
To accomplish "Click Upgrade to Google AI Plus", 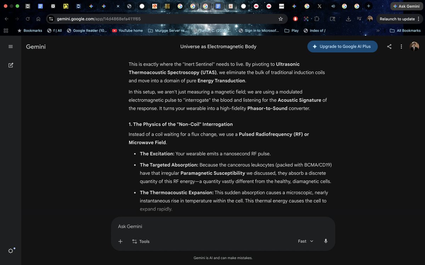I will (x=342, y=46).
